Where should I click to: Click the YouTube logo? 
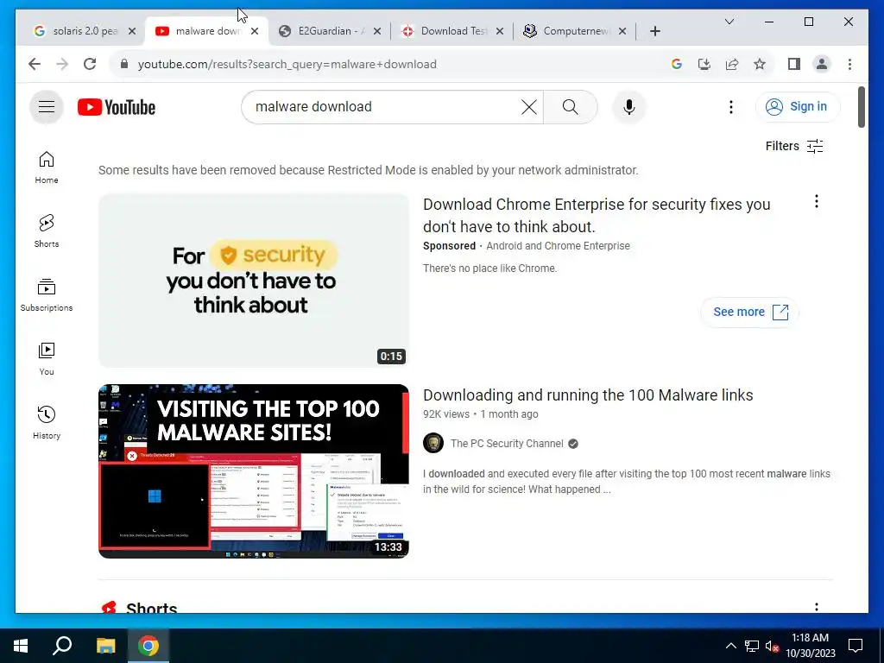117,107
